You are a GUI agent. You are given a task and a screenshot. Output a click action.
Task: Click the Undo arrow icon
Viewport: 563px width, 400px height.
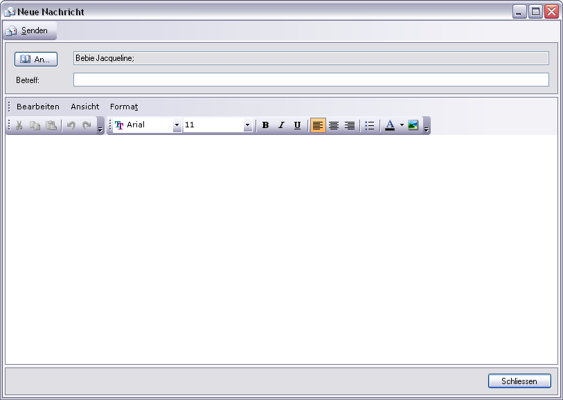click(71, 125)
